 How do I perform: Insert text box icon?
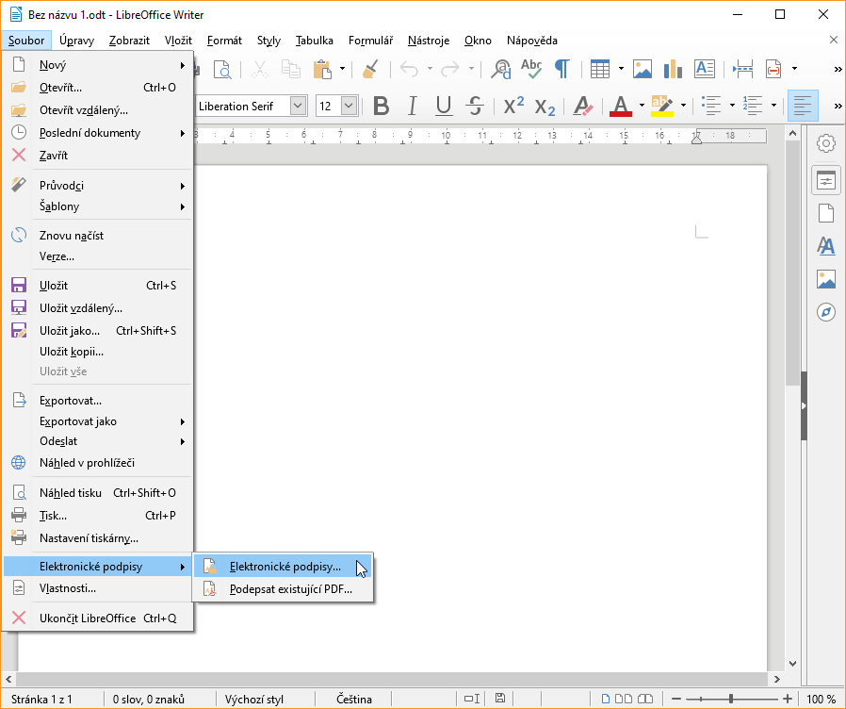(705, 69)
